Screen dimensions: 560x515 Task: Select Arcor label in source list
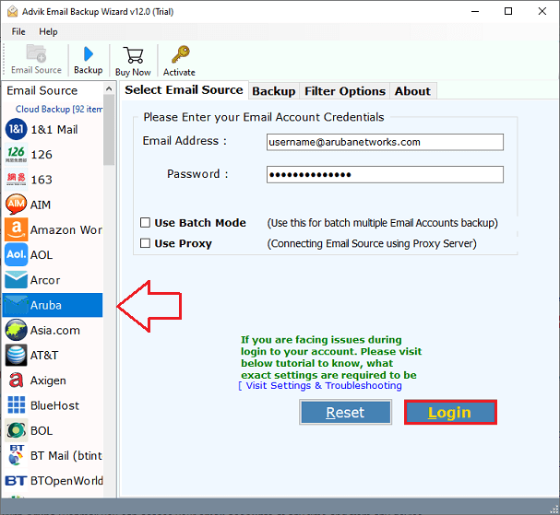(45, 280)
